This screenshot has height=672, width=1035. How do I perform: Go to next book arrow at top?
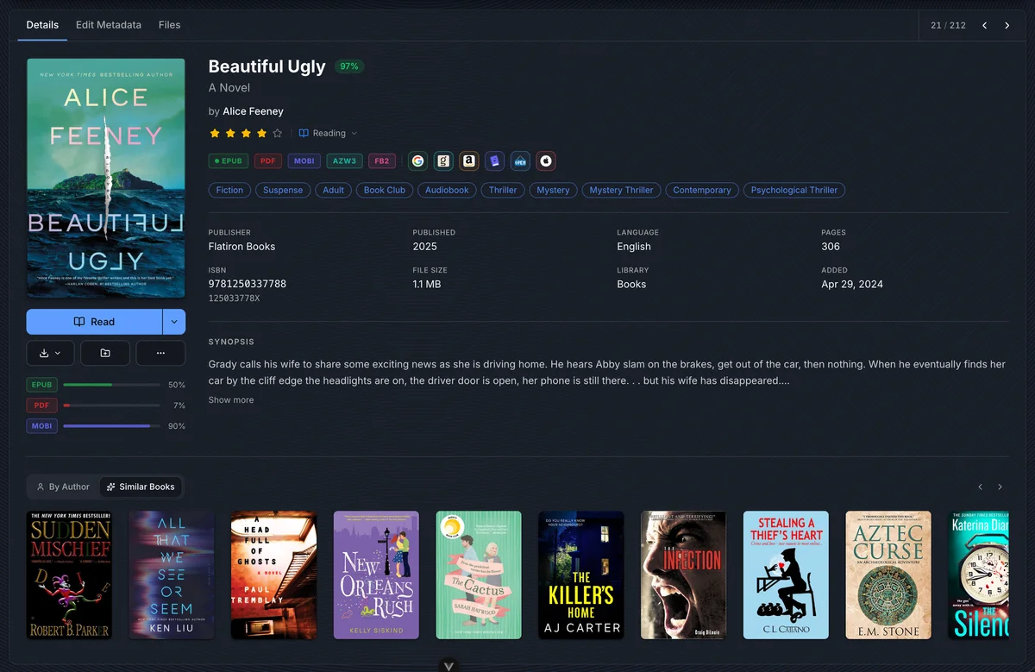tap(1007, 26)
